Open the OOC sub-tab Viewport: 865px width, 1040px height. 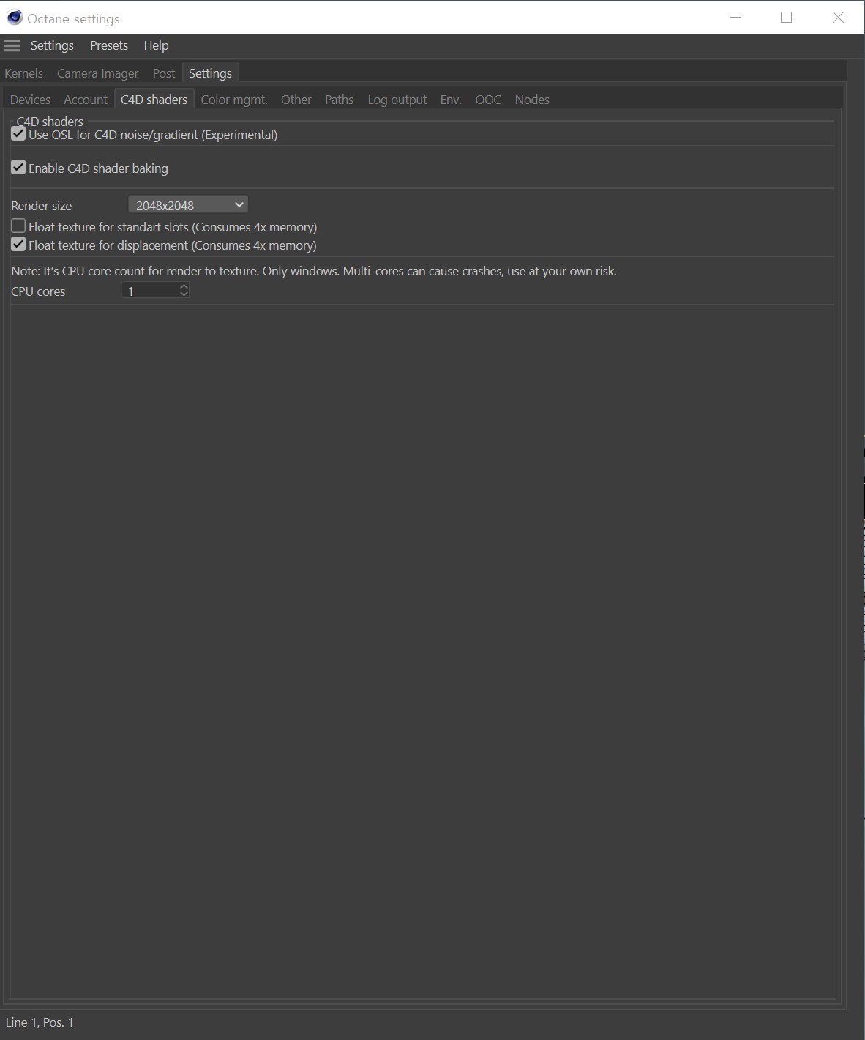click(x=488, y=100)
